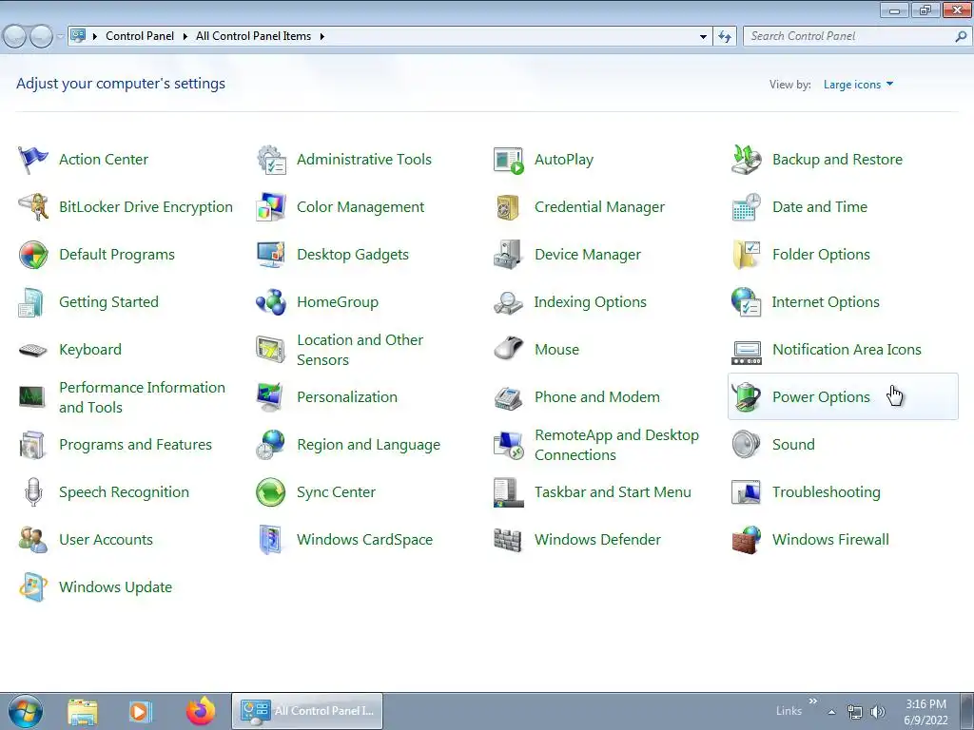Viewport: 974px width, 730px height.
Task: Click the Power Options battery icon
Action: click(x=746, y=397)
